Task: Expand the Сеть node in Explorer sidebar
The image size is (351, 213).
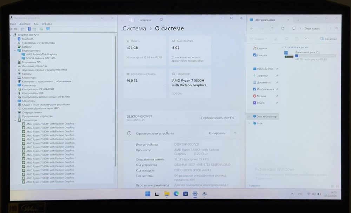Action: coord(249,123)
